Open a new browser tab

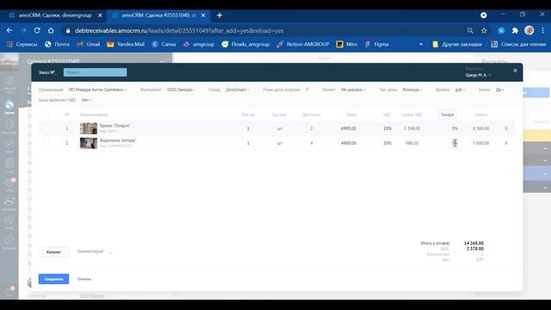tap(220, 15)
